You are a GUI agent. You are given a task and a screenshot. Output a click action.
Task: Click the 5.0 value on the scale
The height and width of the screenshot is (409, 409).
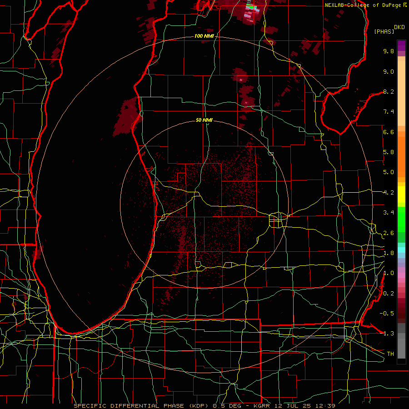(x=389, y=172)
